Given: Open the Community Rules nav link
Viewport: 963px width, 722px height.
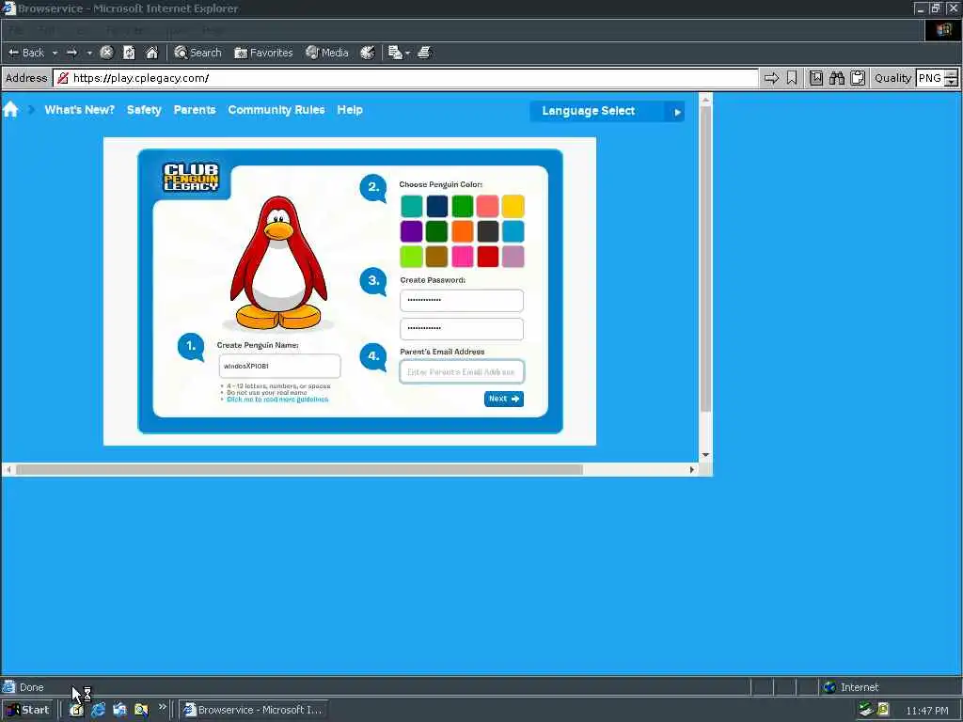Looking at the screenshot, I should click(x=276, y=110).
